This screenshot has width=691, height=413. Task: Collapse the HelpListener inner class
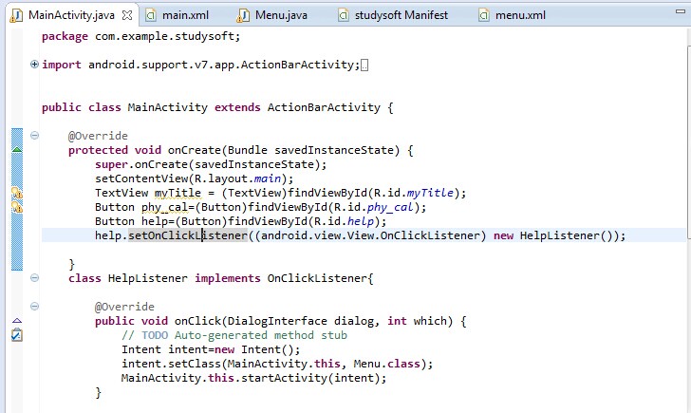35,278
